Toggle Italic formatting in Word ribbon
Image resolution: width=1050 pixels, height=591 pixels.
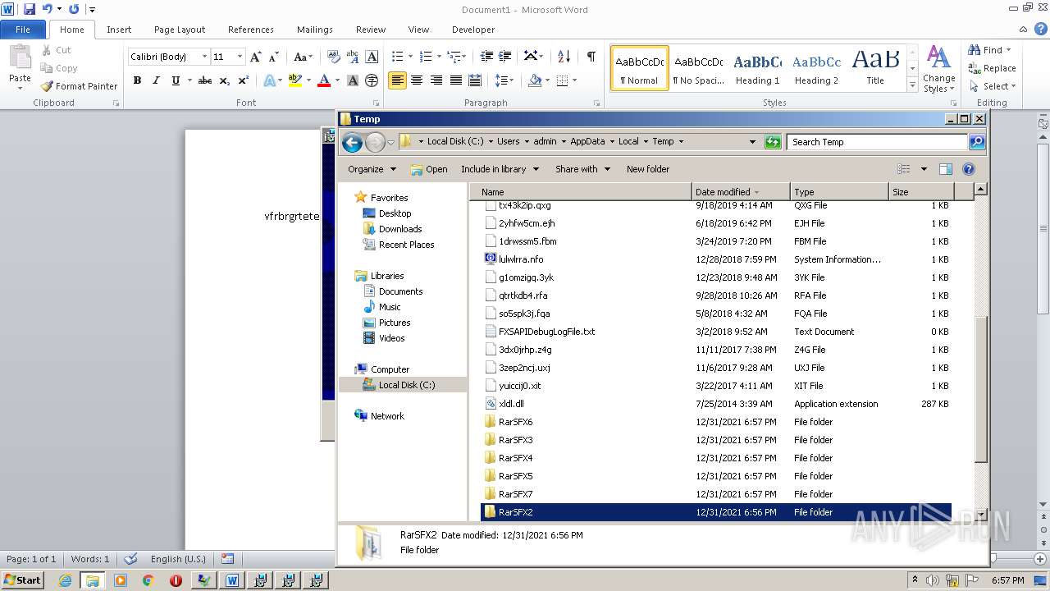pos(156,80)
